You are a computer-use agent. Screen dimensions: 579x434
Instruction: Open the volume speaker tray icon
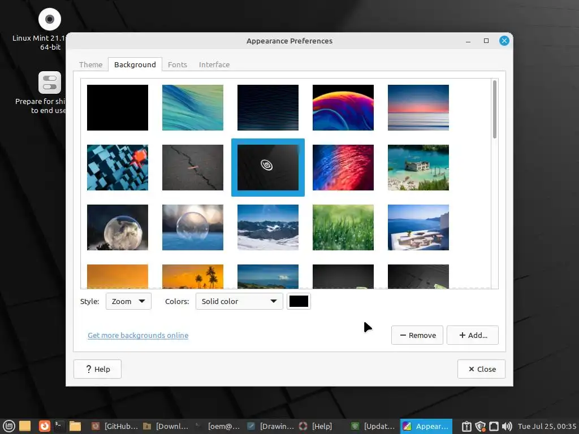pos(507,426)
